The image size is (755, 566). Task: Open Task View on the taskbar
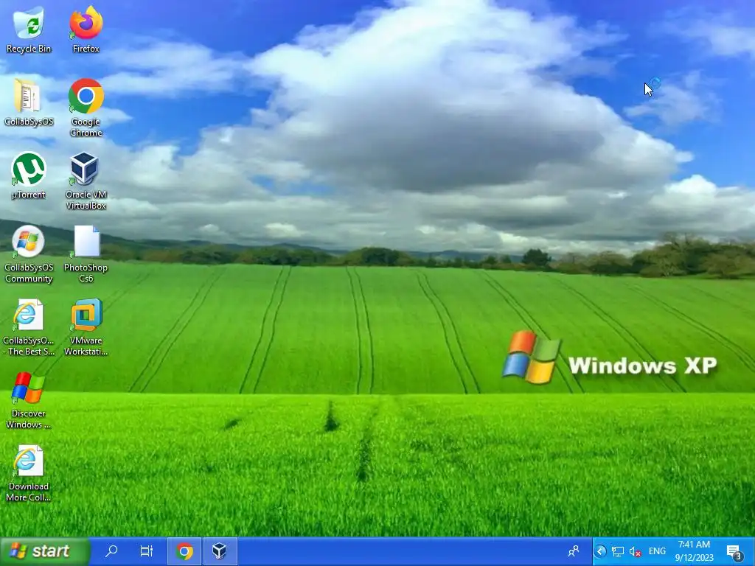147,551
